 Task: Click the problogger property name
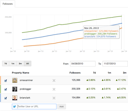click(25, 89)
